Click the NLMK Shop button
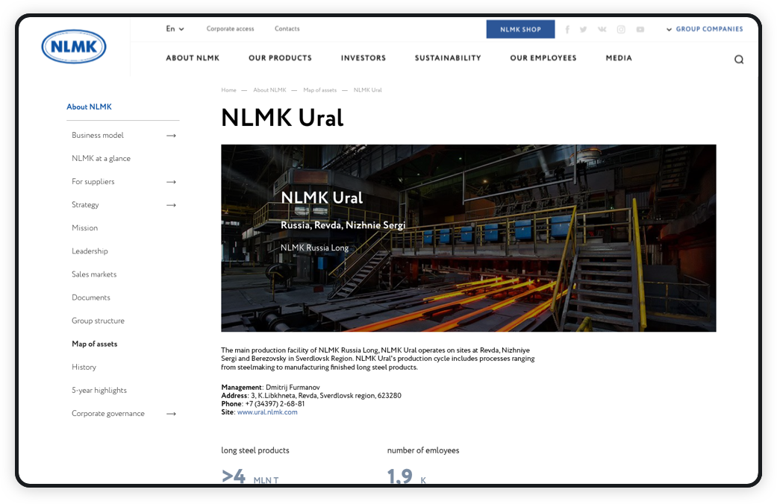 [520, 29]
